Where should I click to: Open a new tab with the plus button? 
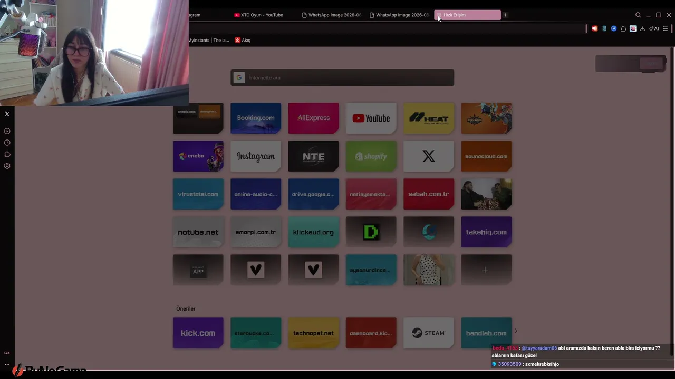505,15
